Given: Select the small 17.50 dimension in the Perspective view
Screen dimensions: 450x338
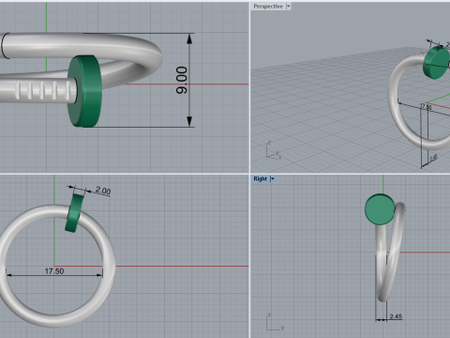Looking at the screenshot, I should click(426, 107).
